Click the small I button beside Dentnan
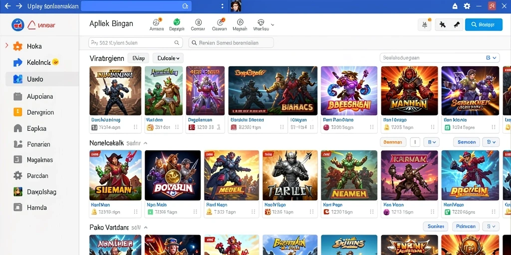 415,142
